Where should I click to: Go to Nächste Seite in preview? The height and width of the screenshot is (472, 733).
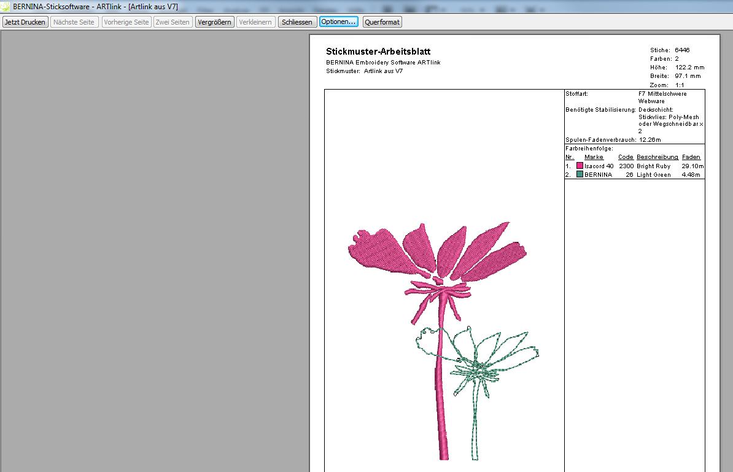(74, 22)
